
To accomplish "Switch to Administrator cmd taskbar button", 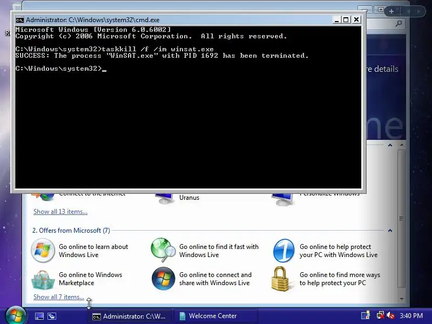I will (129, 316).
